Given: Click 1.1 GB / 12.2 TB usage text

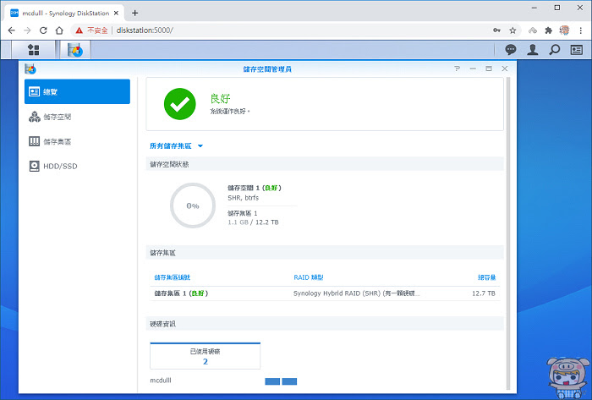Looking at the screenshot, I should [x=253, y=222].
